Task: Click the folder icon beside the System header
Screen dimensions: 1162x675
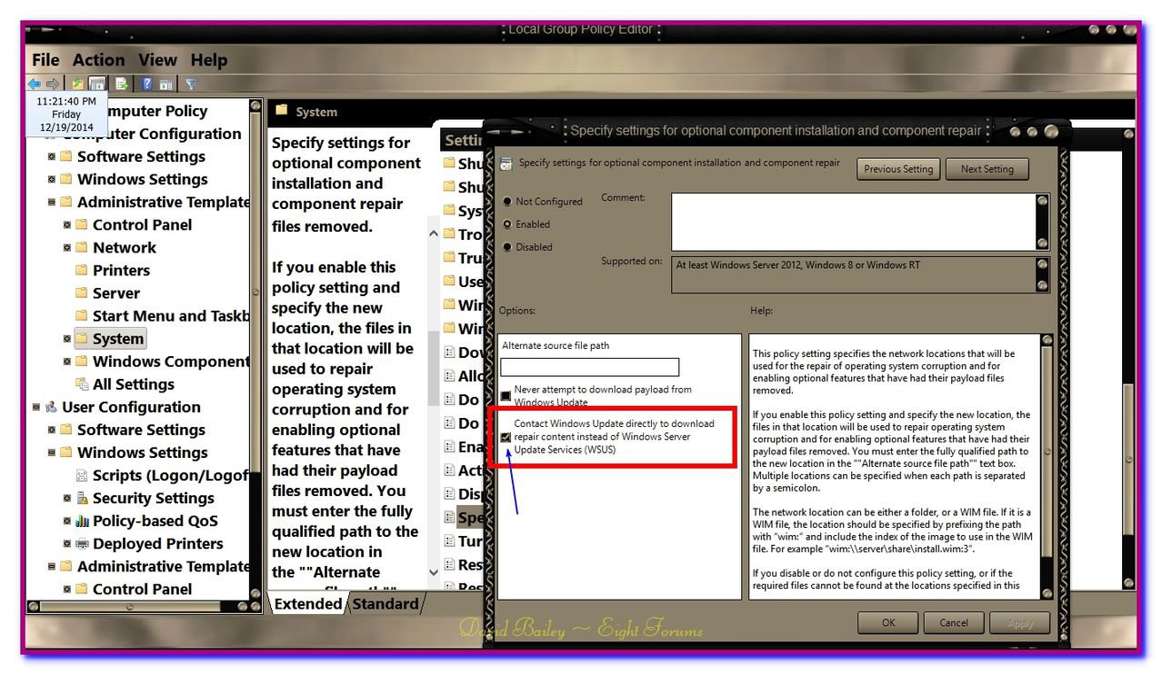Action: (282, 110)
